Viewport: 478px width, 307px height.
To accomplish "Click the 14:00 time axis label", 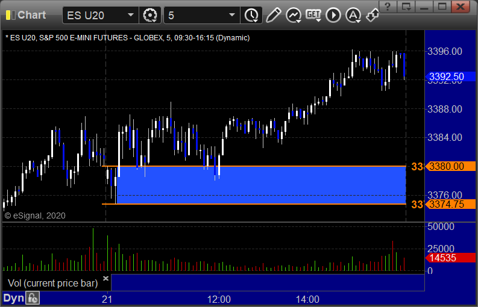I will pyautogui.click(x=307, y=299).
